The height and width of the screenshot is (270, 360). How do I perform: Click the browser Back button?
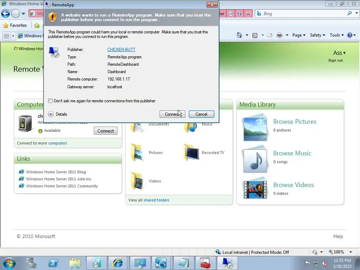click(x=5, y=14)
